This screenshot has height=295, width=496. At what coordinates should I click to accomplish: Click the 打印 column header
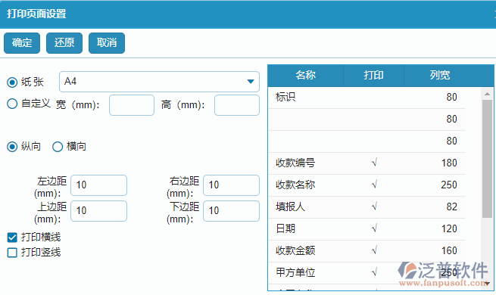[373, 75]
